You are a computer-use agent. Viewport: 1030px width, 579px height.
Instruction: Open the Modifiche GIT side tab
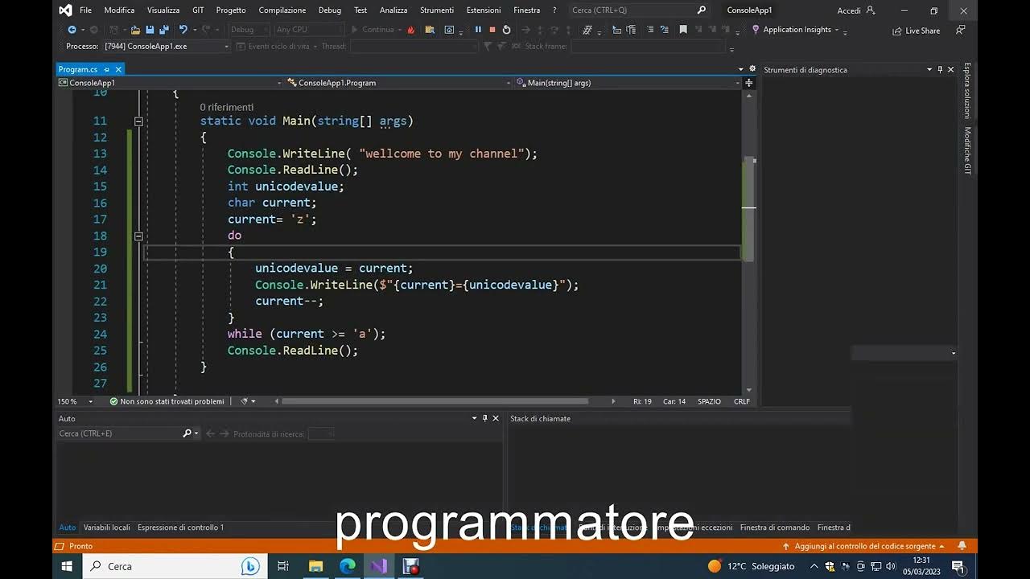tap(967, 150)
